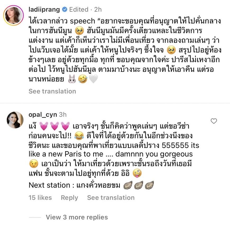The width and height of the screenshot is (230, 228).
Task: Click the first pink heart emoji in comment
Action: [x=44, y=126]
